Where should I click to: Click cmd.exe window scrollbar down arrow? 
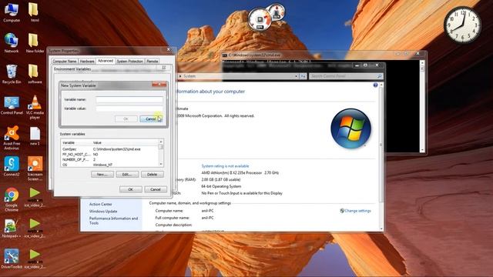coord(422,150)
